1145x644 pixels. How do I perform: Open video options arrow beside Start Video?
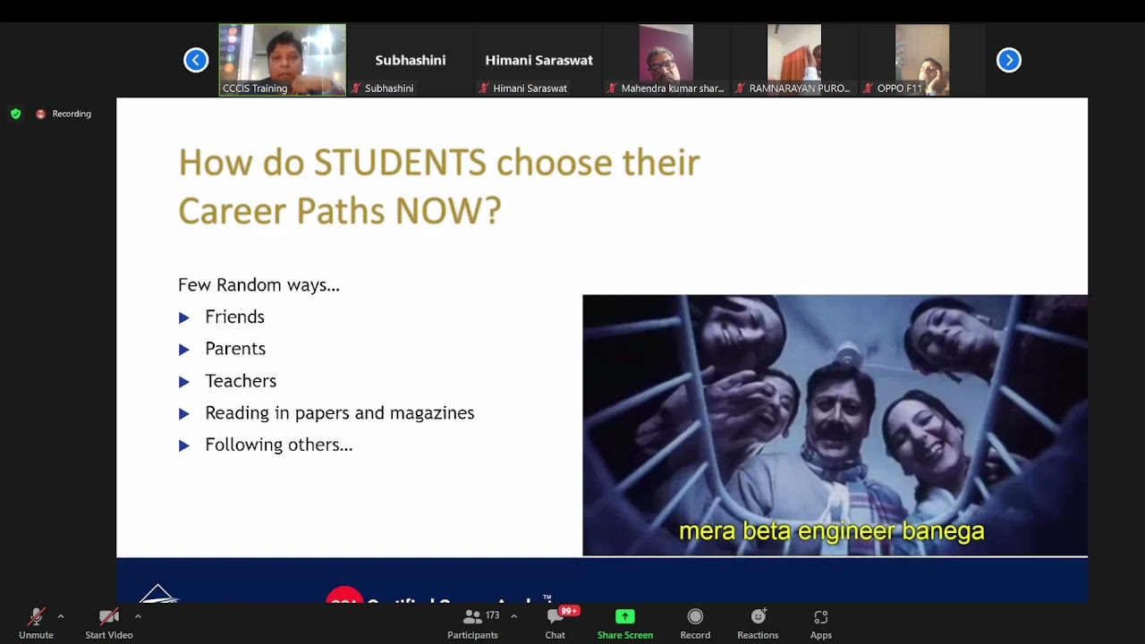pos(138,616)
